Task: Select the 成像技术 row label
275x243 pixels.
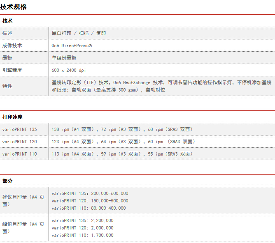Action: pos(12,46)
